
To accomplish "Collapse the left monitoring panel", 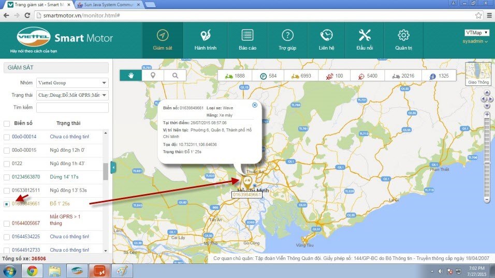I will [113, 167].
